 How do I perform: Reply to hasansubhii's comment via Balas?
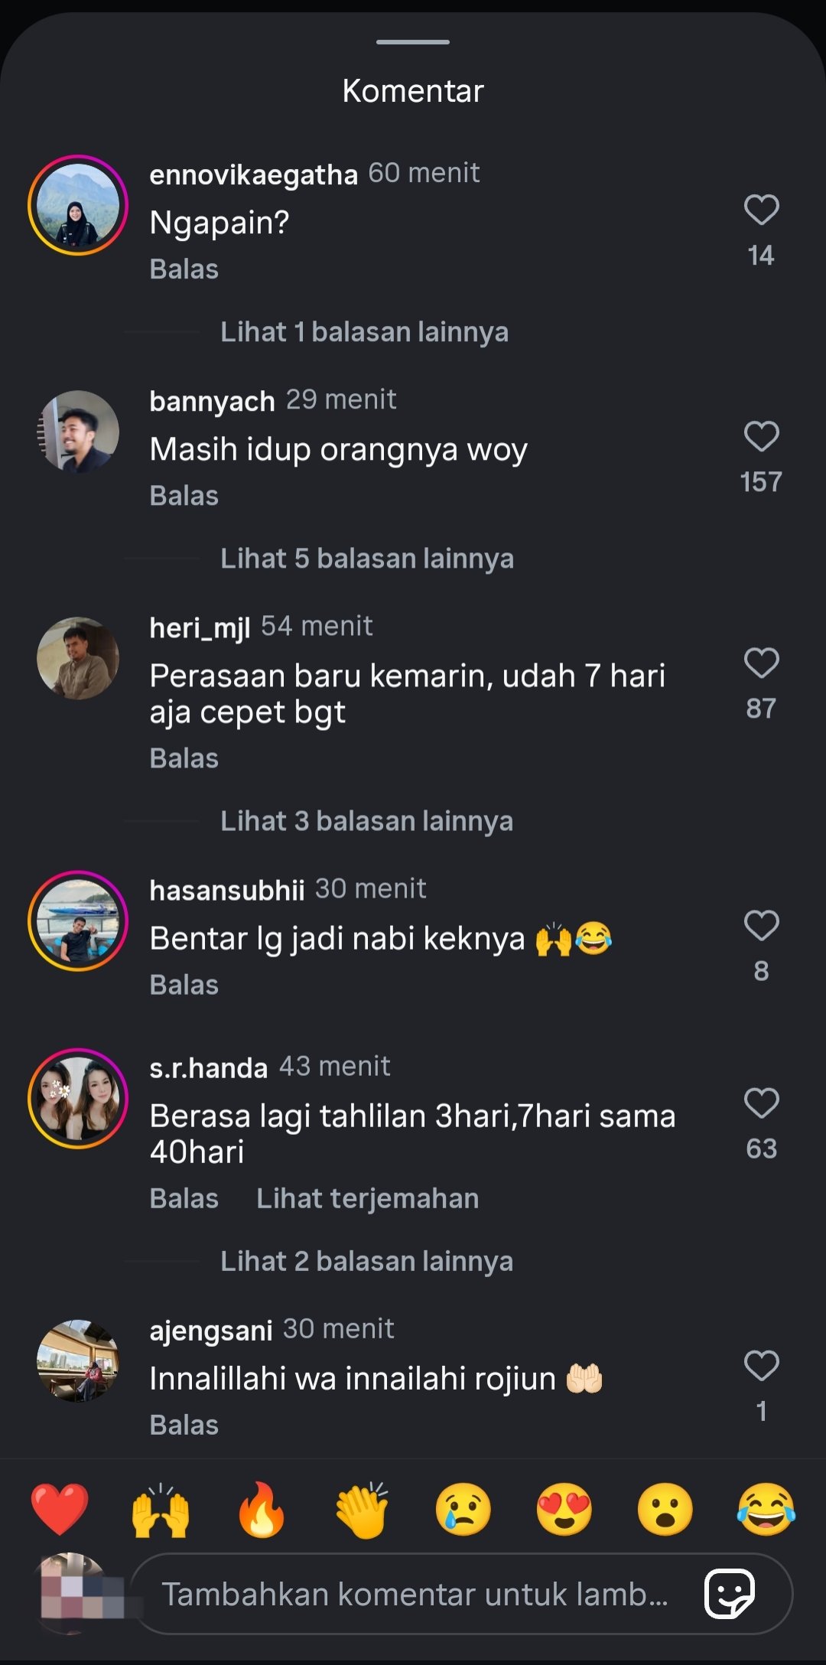click(184, 985)
